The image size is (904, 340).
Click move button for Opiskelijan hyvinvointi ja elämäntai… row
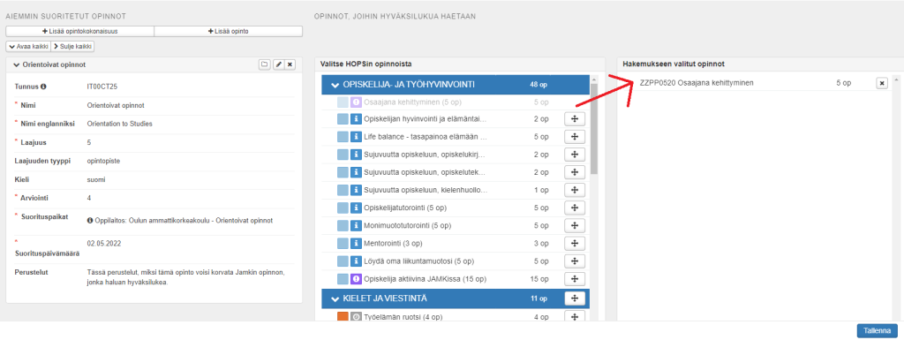[574, 119]
